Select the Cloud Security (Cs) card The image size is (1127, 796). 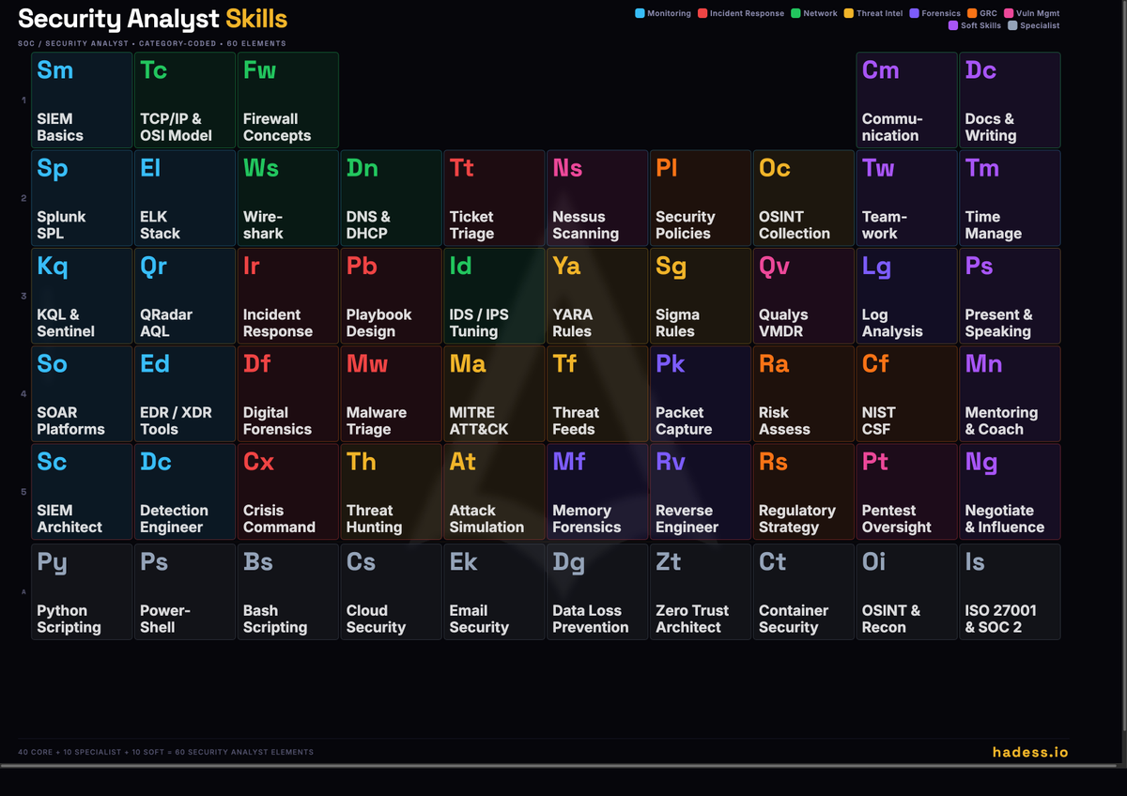pyautogui.click(x=392, y=591)
